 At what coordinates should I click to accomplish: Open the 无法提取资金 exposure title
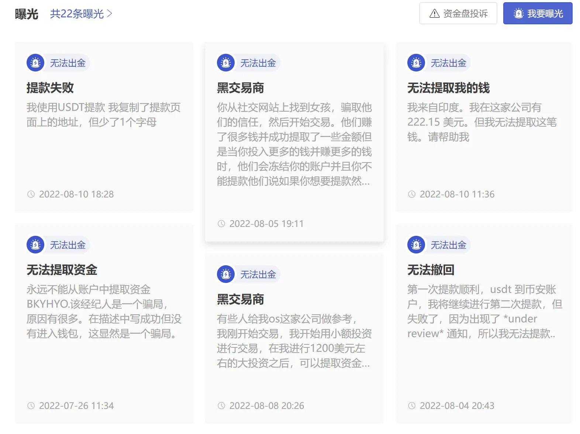tap(62, 270)
